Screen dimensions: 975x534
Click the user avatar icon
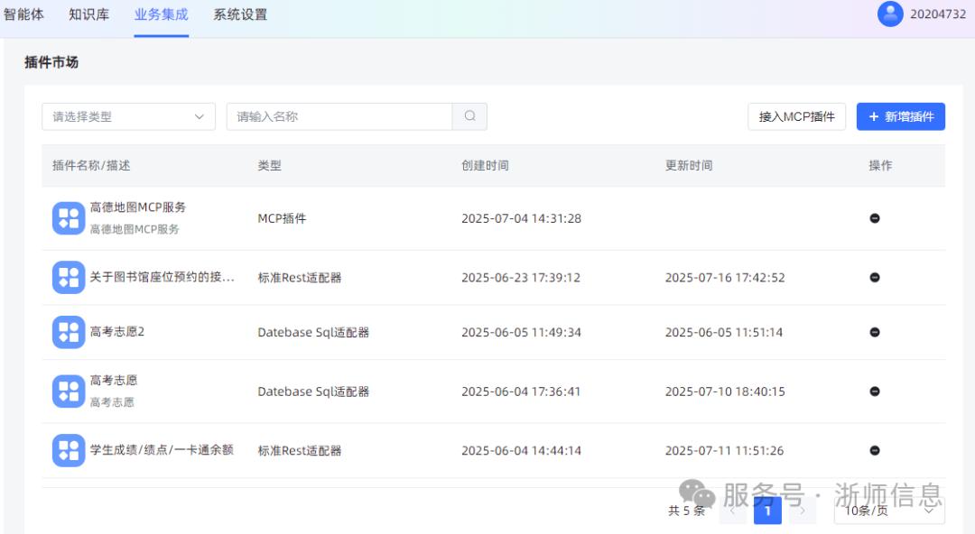click(x=890, y=14)
